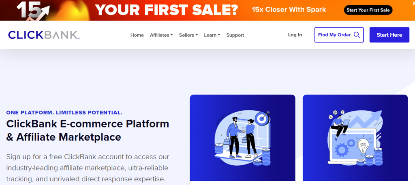415x185 pixels.
Task: Open the Find My Order button
Action: pyautogui.click(x=339, y=35)
